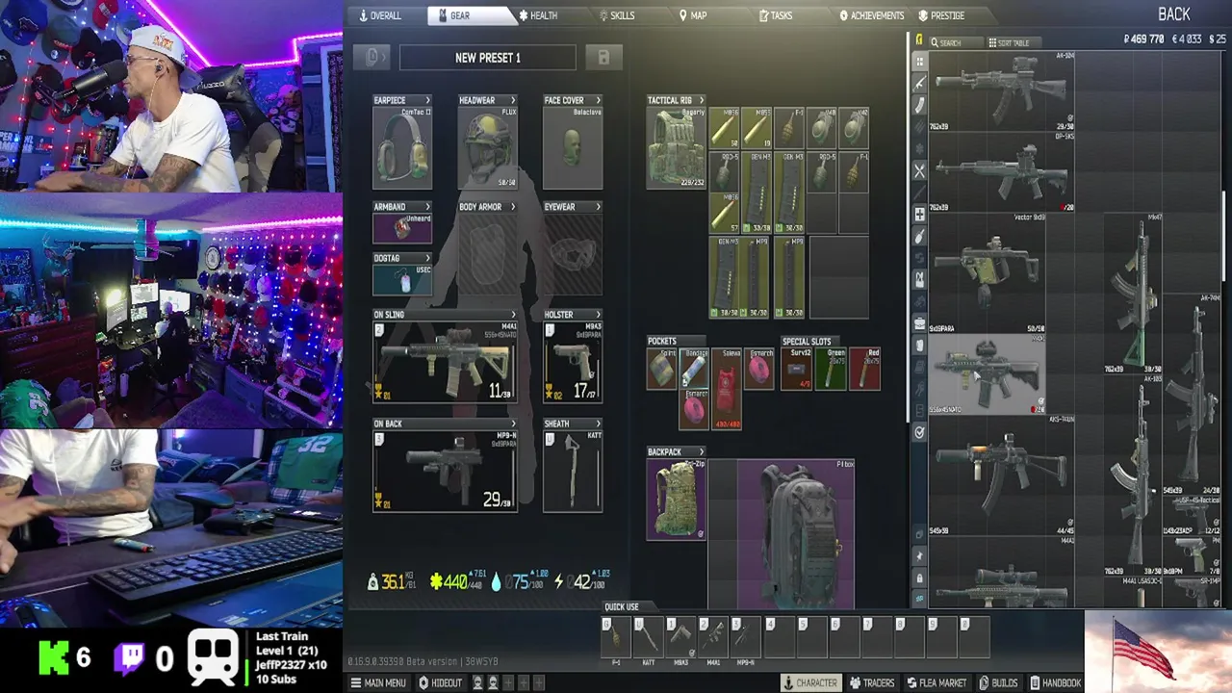
Task: Select the Salewa first aid kit in pockets
Action: (727, 389)
